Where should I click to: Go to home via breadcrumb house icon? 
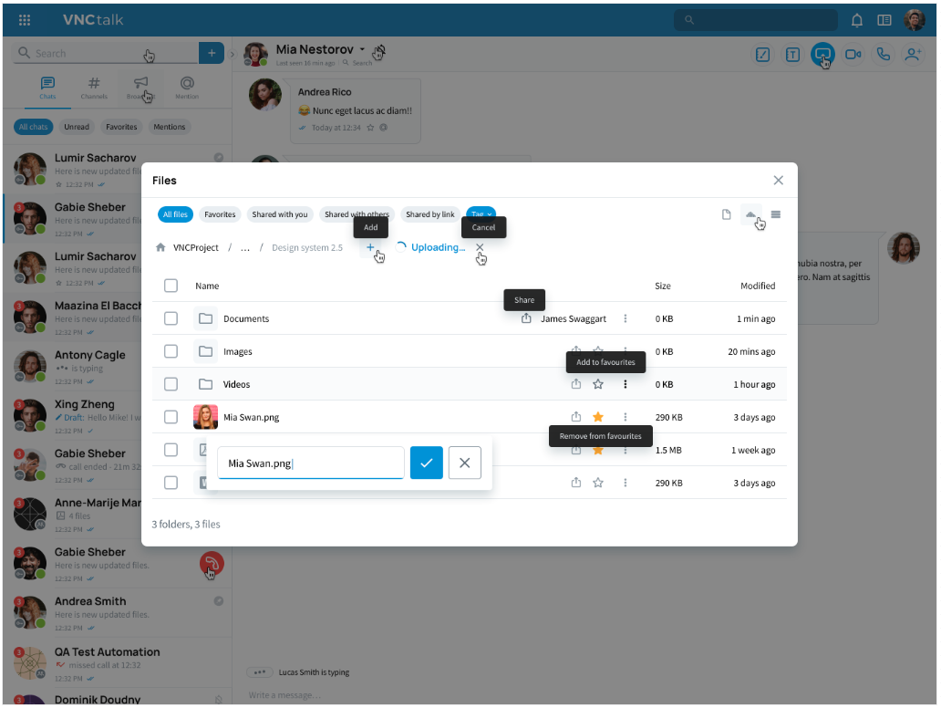[x=160, y=247]
